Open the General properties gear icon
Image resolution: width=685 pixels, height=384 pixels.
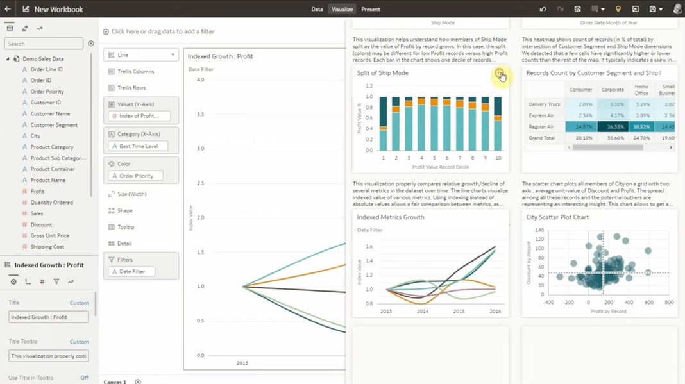(13, 281)
